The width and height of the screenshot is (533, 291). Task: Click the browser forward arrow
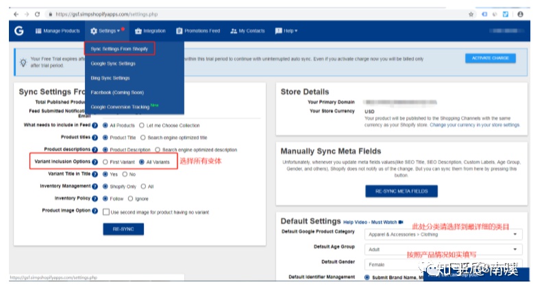click(x=27, y=14)
